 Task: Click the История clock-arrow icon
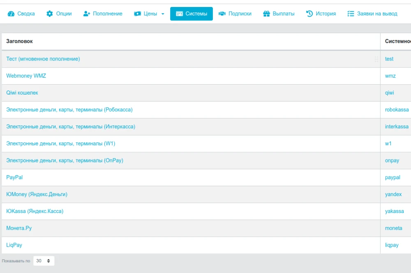(309, 14)
